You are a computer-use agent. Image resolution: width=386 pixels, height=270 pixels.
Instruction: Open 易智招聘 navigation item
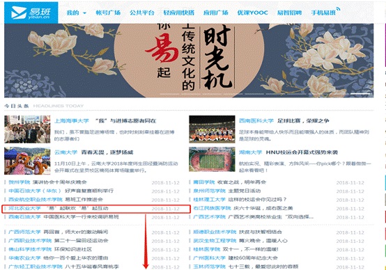point(290,13)
